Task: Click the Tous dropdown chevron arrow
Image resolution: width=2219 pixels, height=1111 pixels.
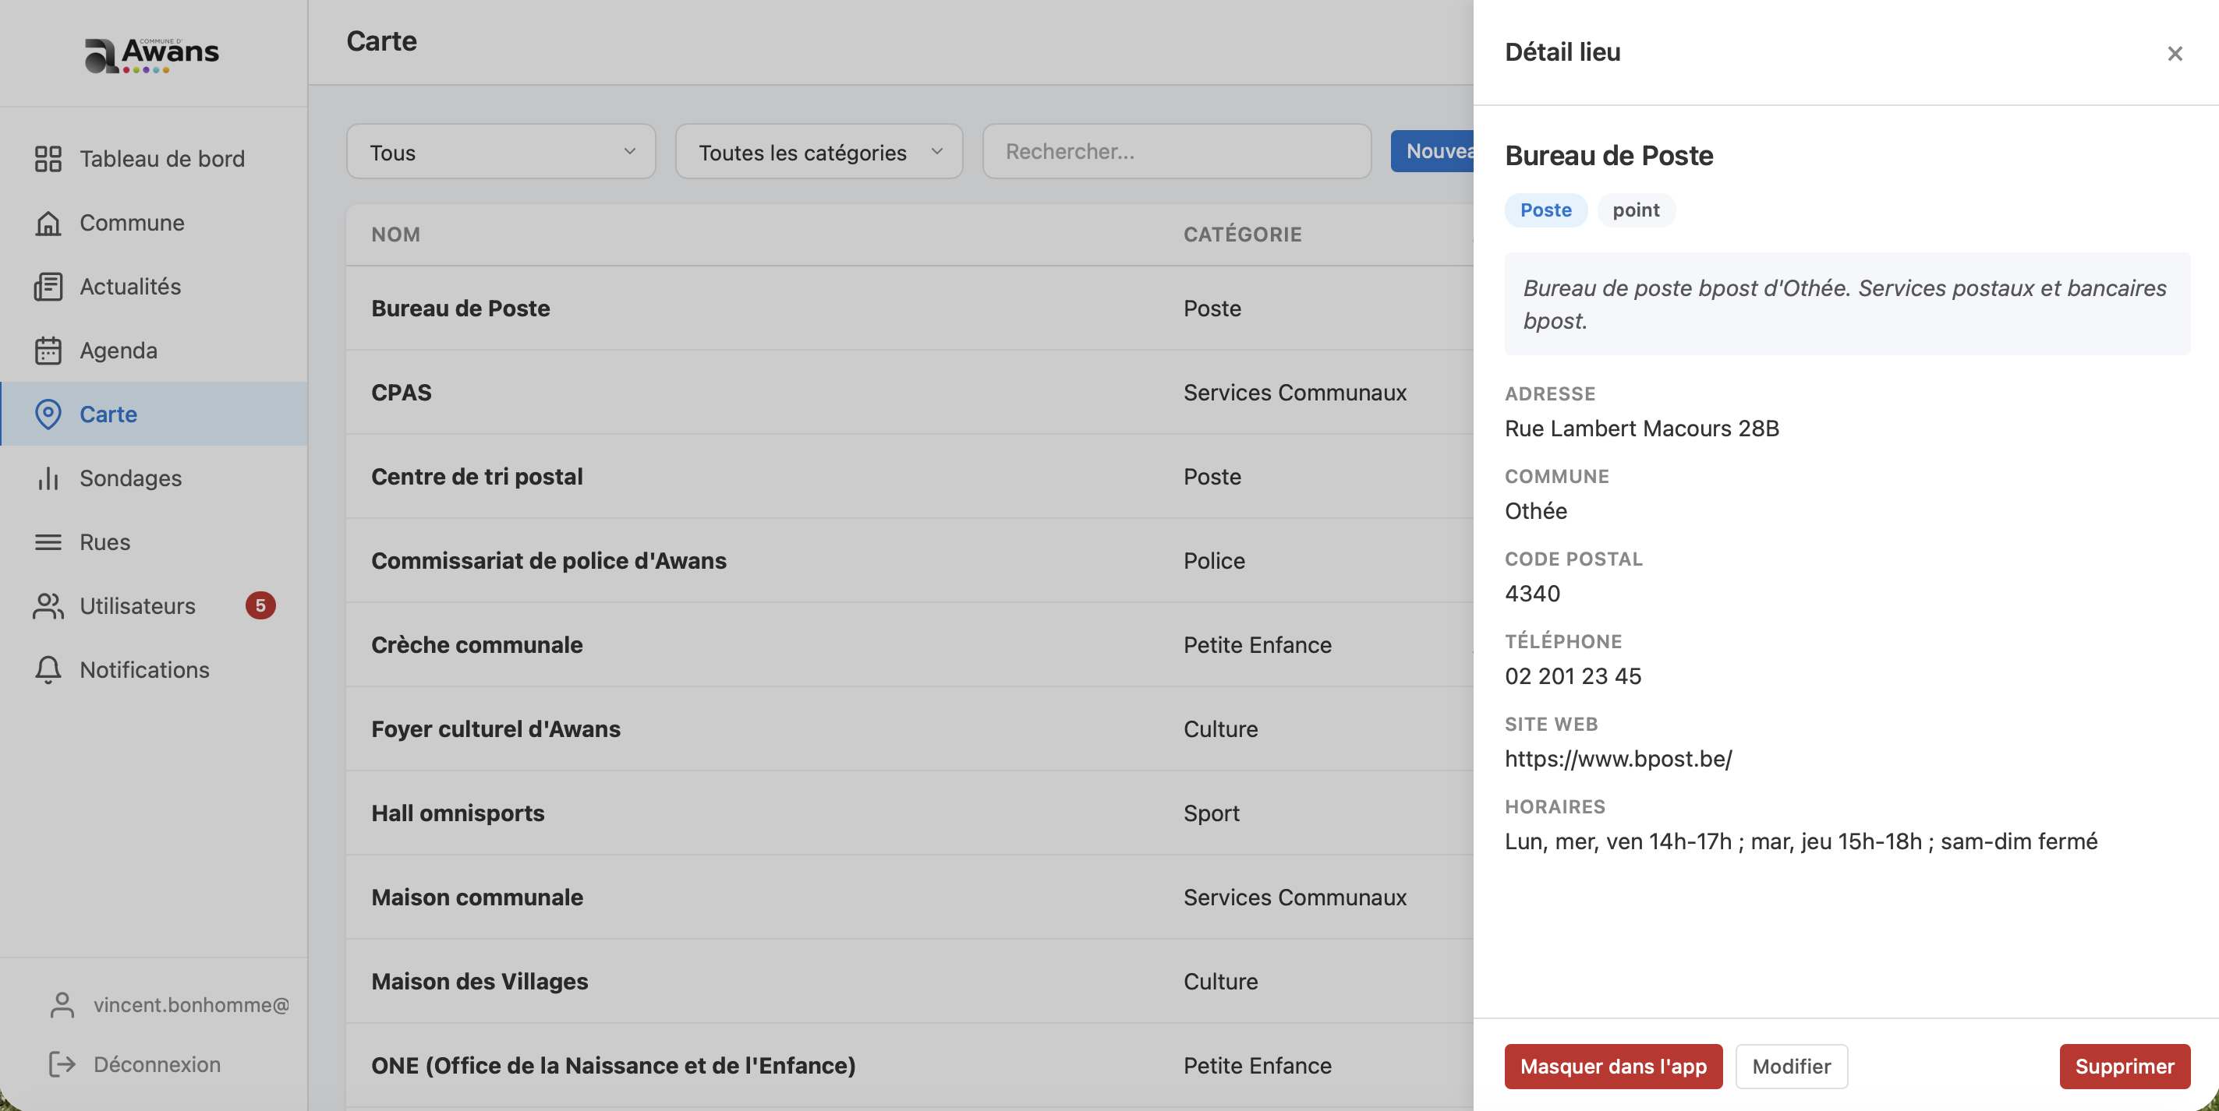Action: pyautogui.click(x=630, y=153)
